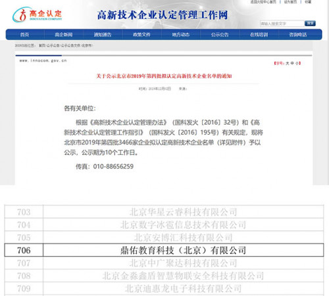Click the 高企认定 logo
This screenshot has height=296, width=329.
[x=37, y=14]
